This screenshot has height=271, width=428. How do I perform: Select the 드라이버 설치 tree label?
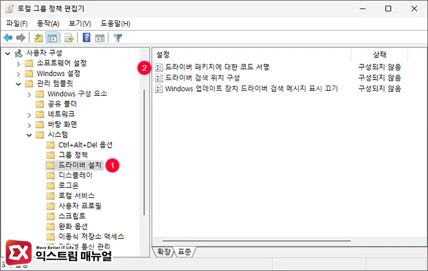80,165
